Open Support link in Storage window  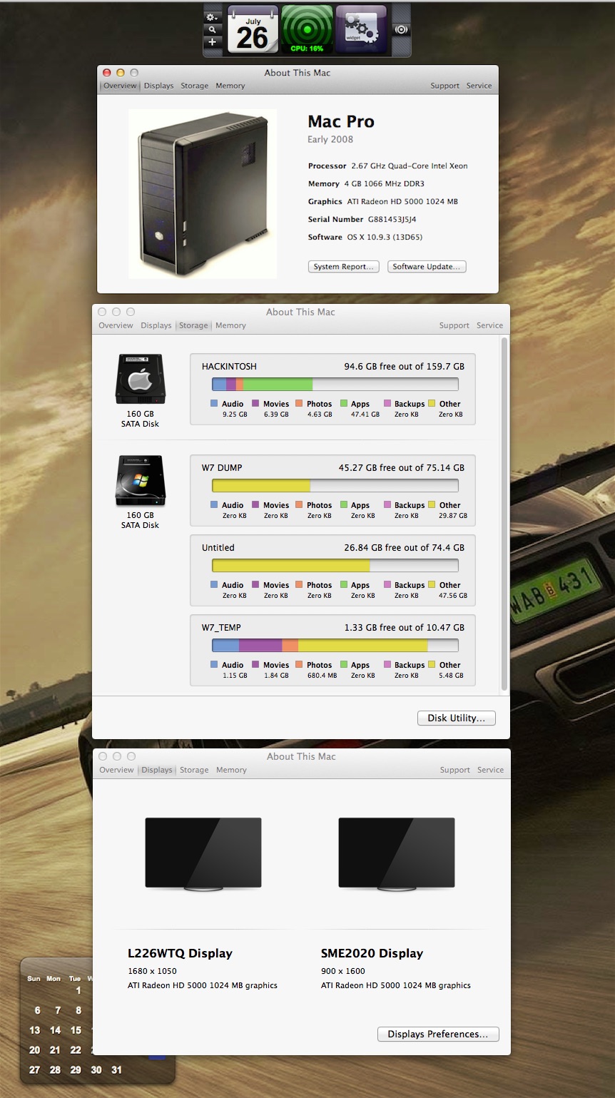[x=454, y=325]
